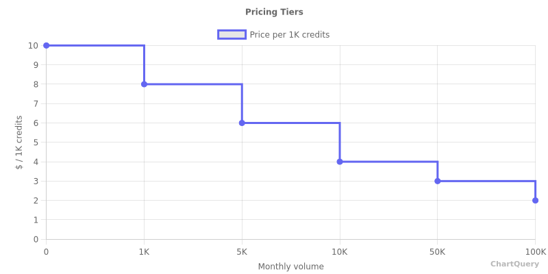Open the ChartQuery watermark link
548x274 pixels.
(514, 264)
